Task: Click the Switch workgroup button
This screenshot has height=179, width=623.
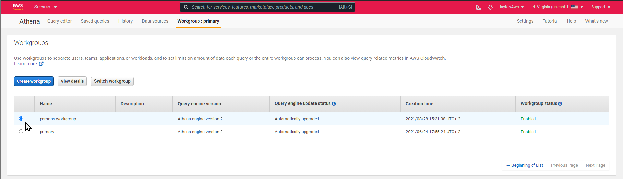Action: coord(112,81)
